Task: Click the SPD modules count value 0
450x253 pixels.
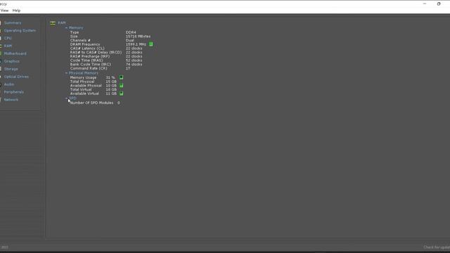Action: [119, 103]
